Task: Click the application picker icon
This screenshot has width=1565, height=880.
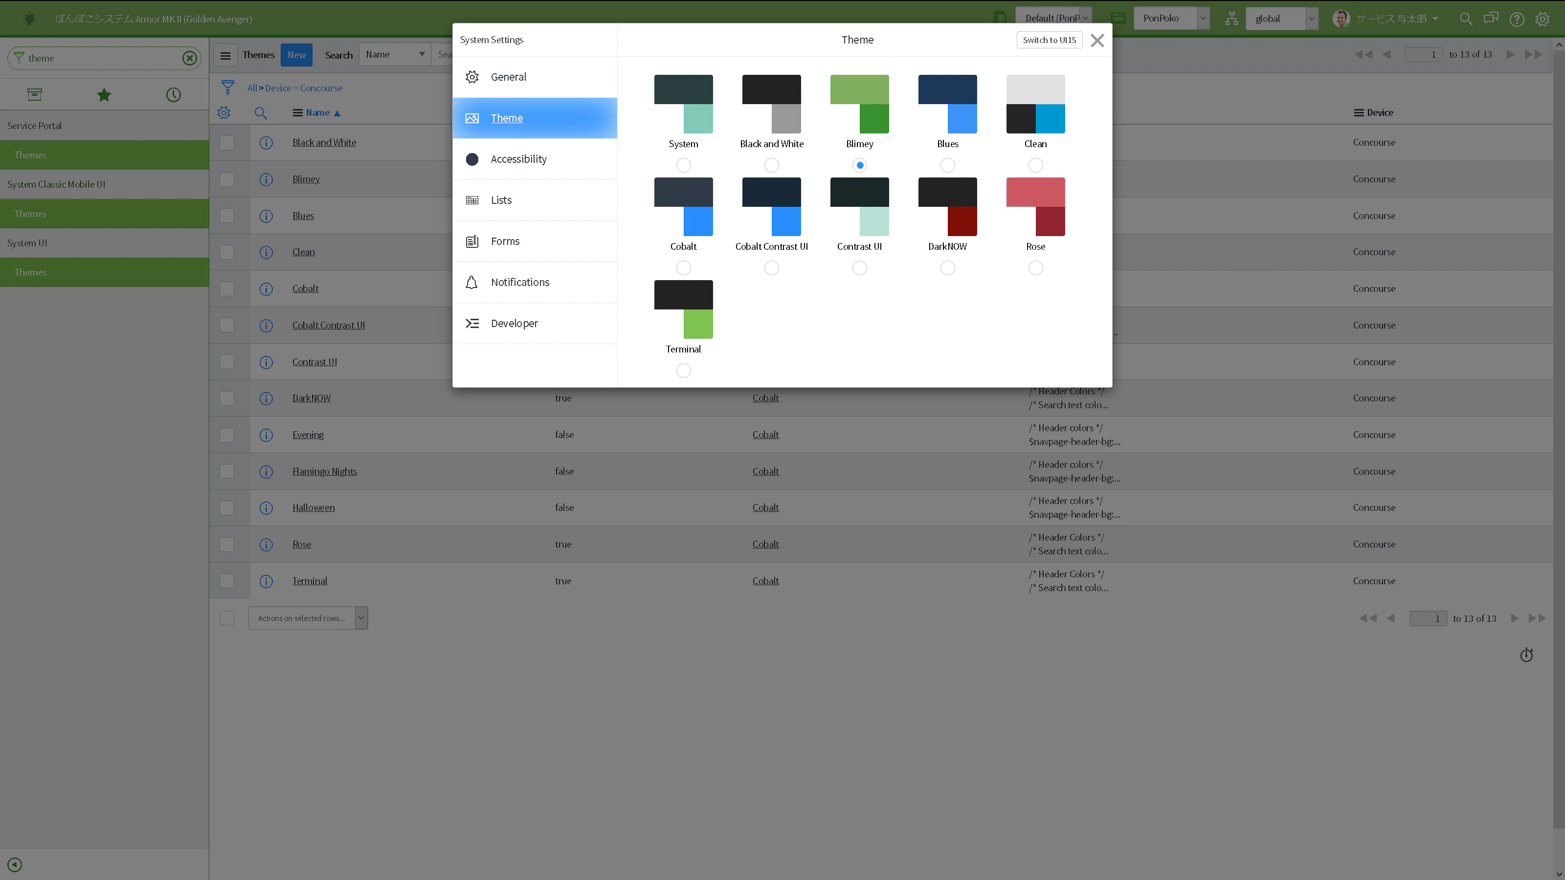Action: click(1118, 18)
